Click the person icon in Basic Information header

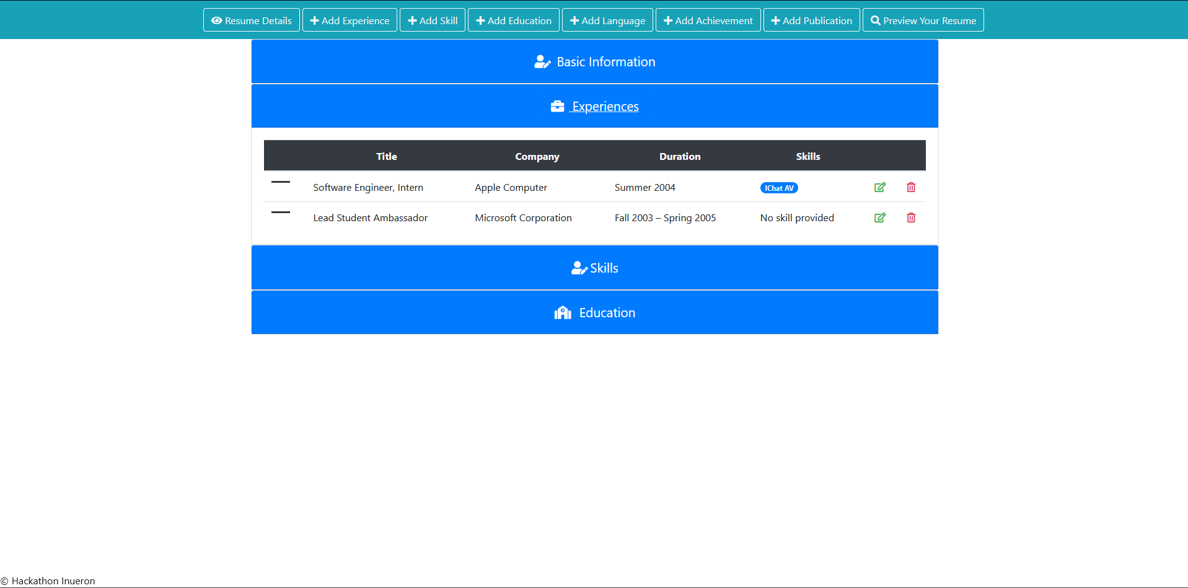click(542, 61)
